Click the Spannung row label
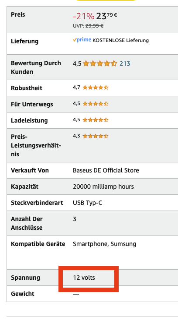 click(25, 278)
